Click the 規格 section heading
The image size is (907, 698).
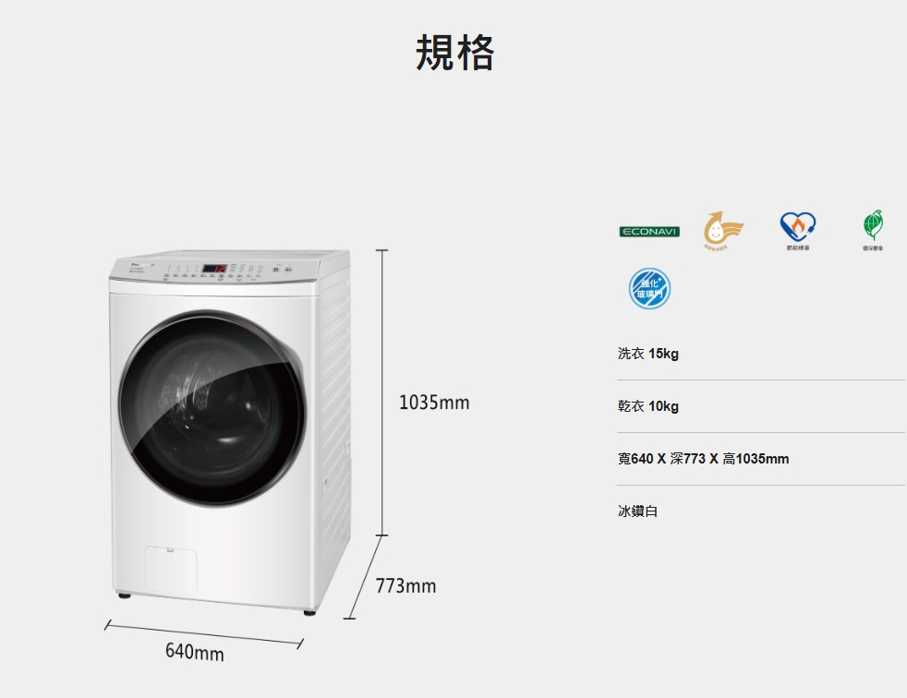[x=454, y=53]
